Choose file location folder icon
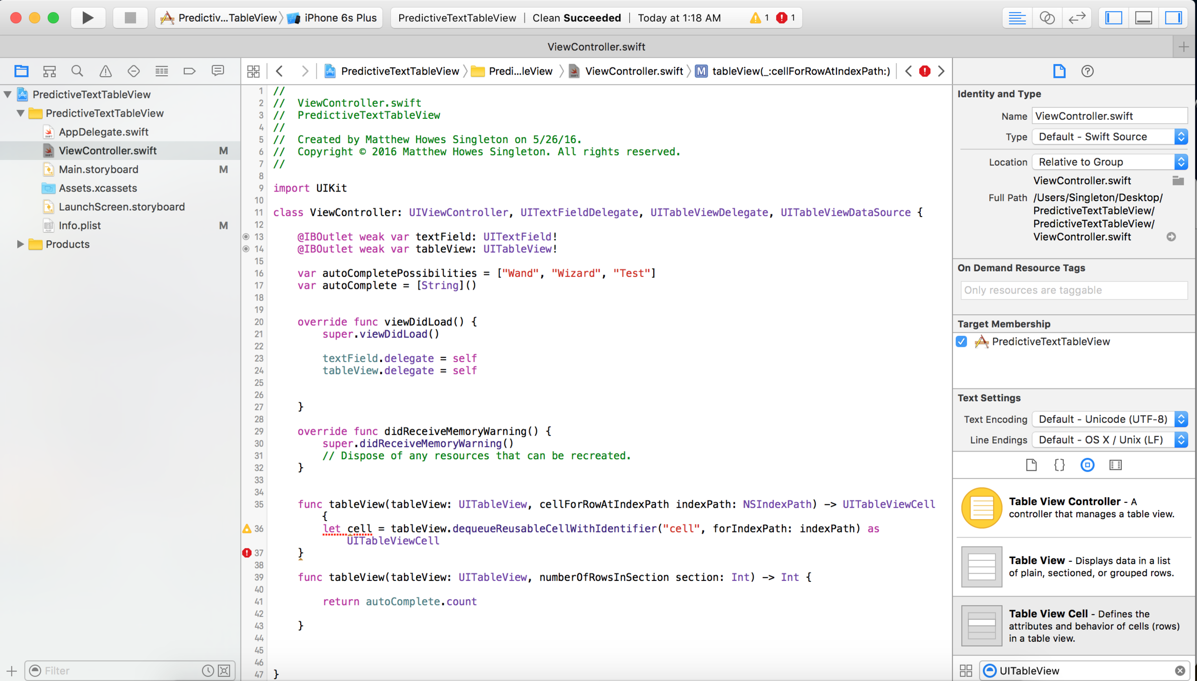This screenshot has height=681, width=1197. click(1178, 181)
